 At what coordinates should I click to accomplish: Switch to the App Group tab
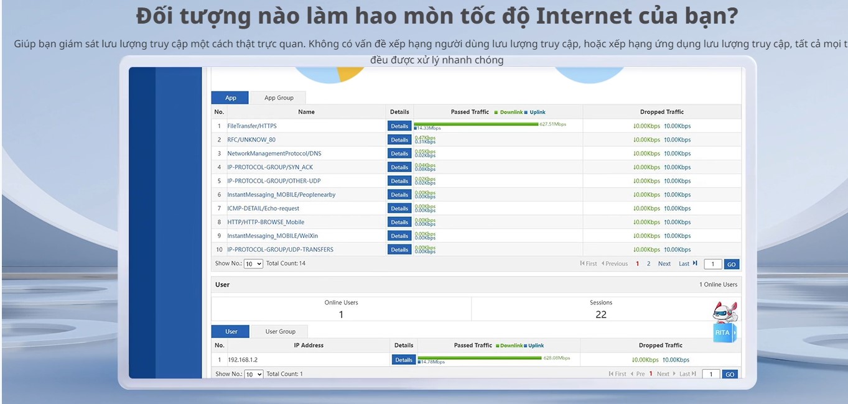point(279,98)
